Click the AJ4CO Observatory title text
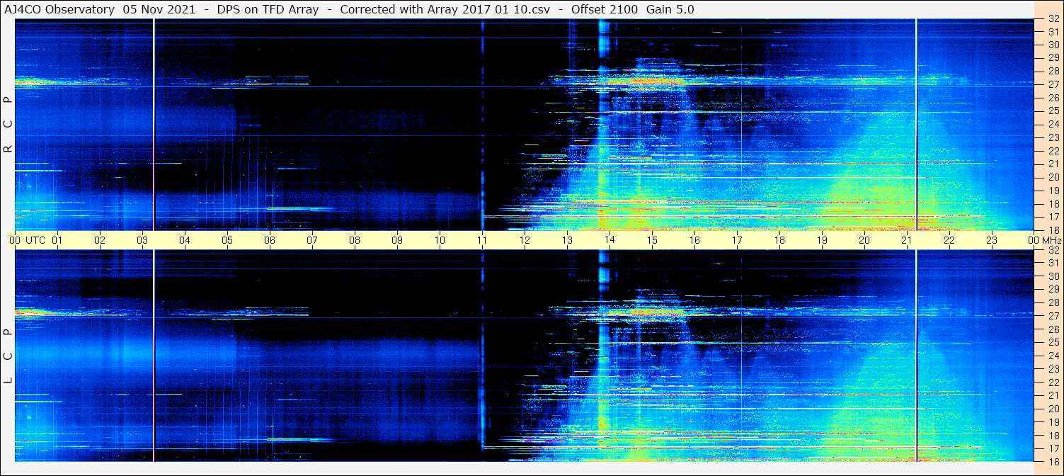Screen dimensions: 1064x476 coord(59,9)
